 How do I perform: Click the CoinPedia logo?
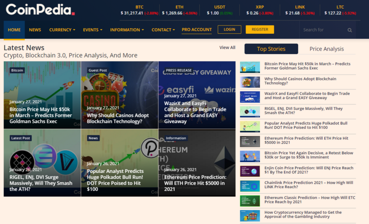click(40, 10)
